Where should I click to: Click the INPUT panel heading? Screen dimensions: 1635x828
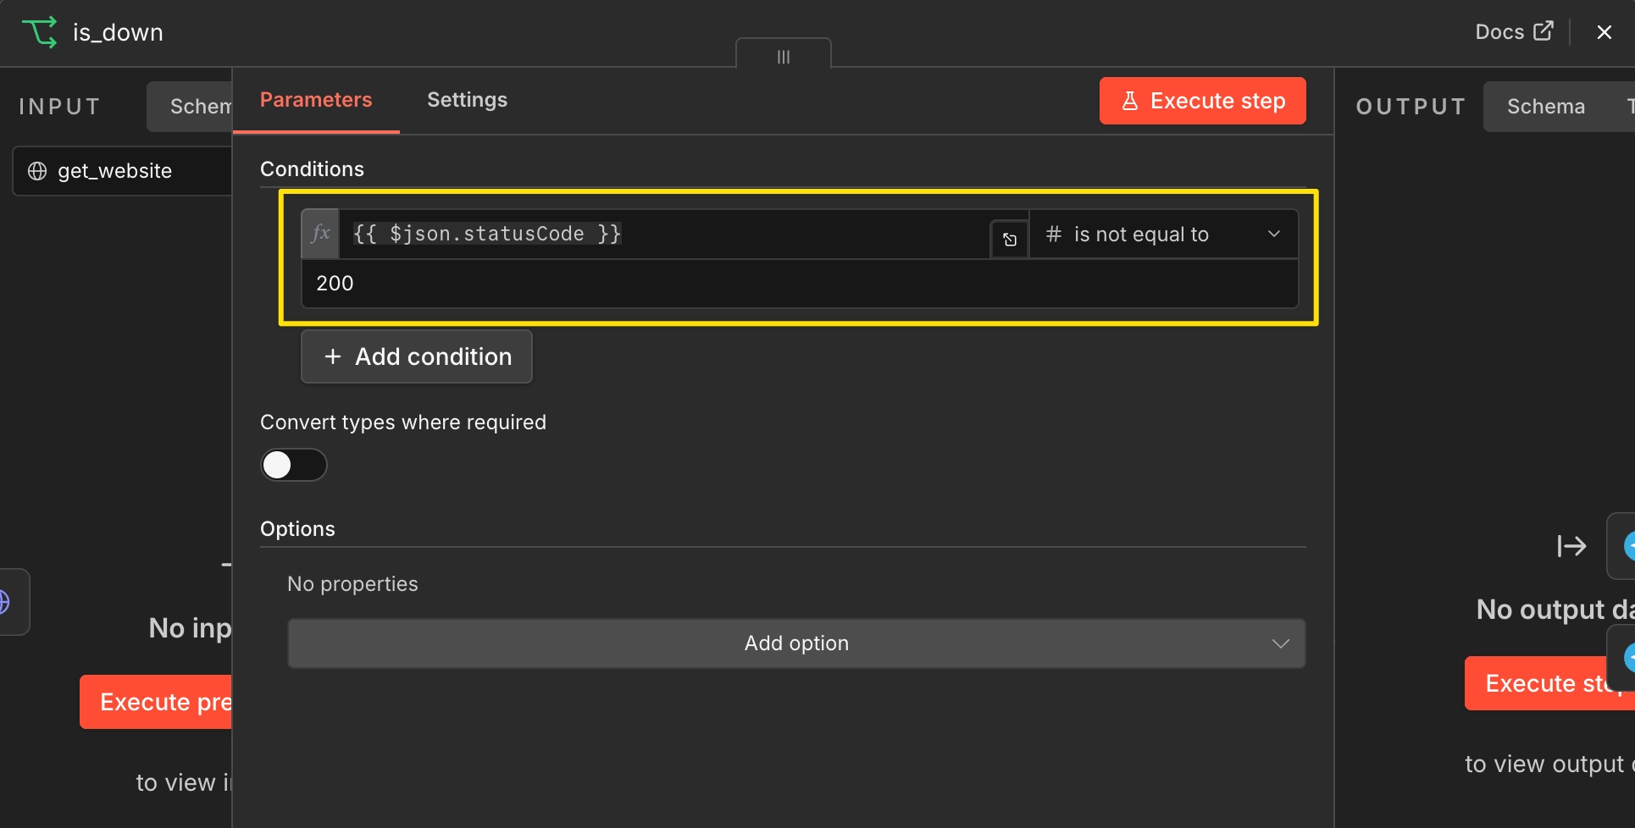[59, 107]
